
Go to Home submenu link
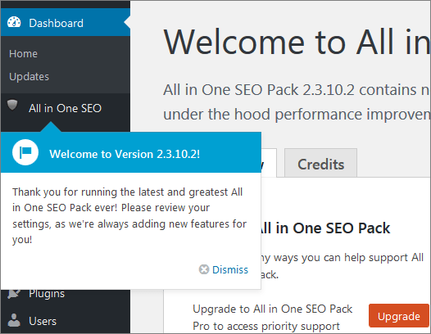[23, 53]
